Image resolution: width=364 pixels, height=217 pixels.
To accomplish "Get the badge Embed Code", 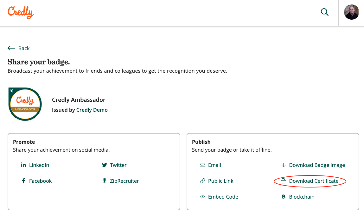I will click(223, 197).
